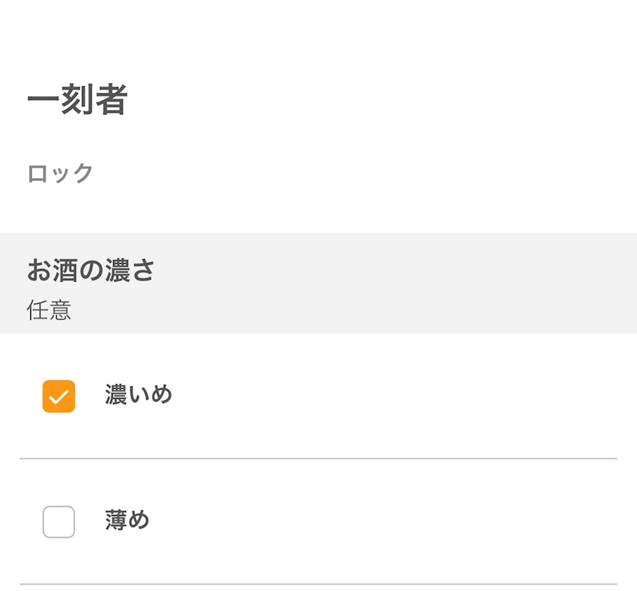Click the 濃 character in 濃いめ label
637x591 pixels.
116,395
